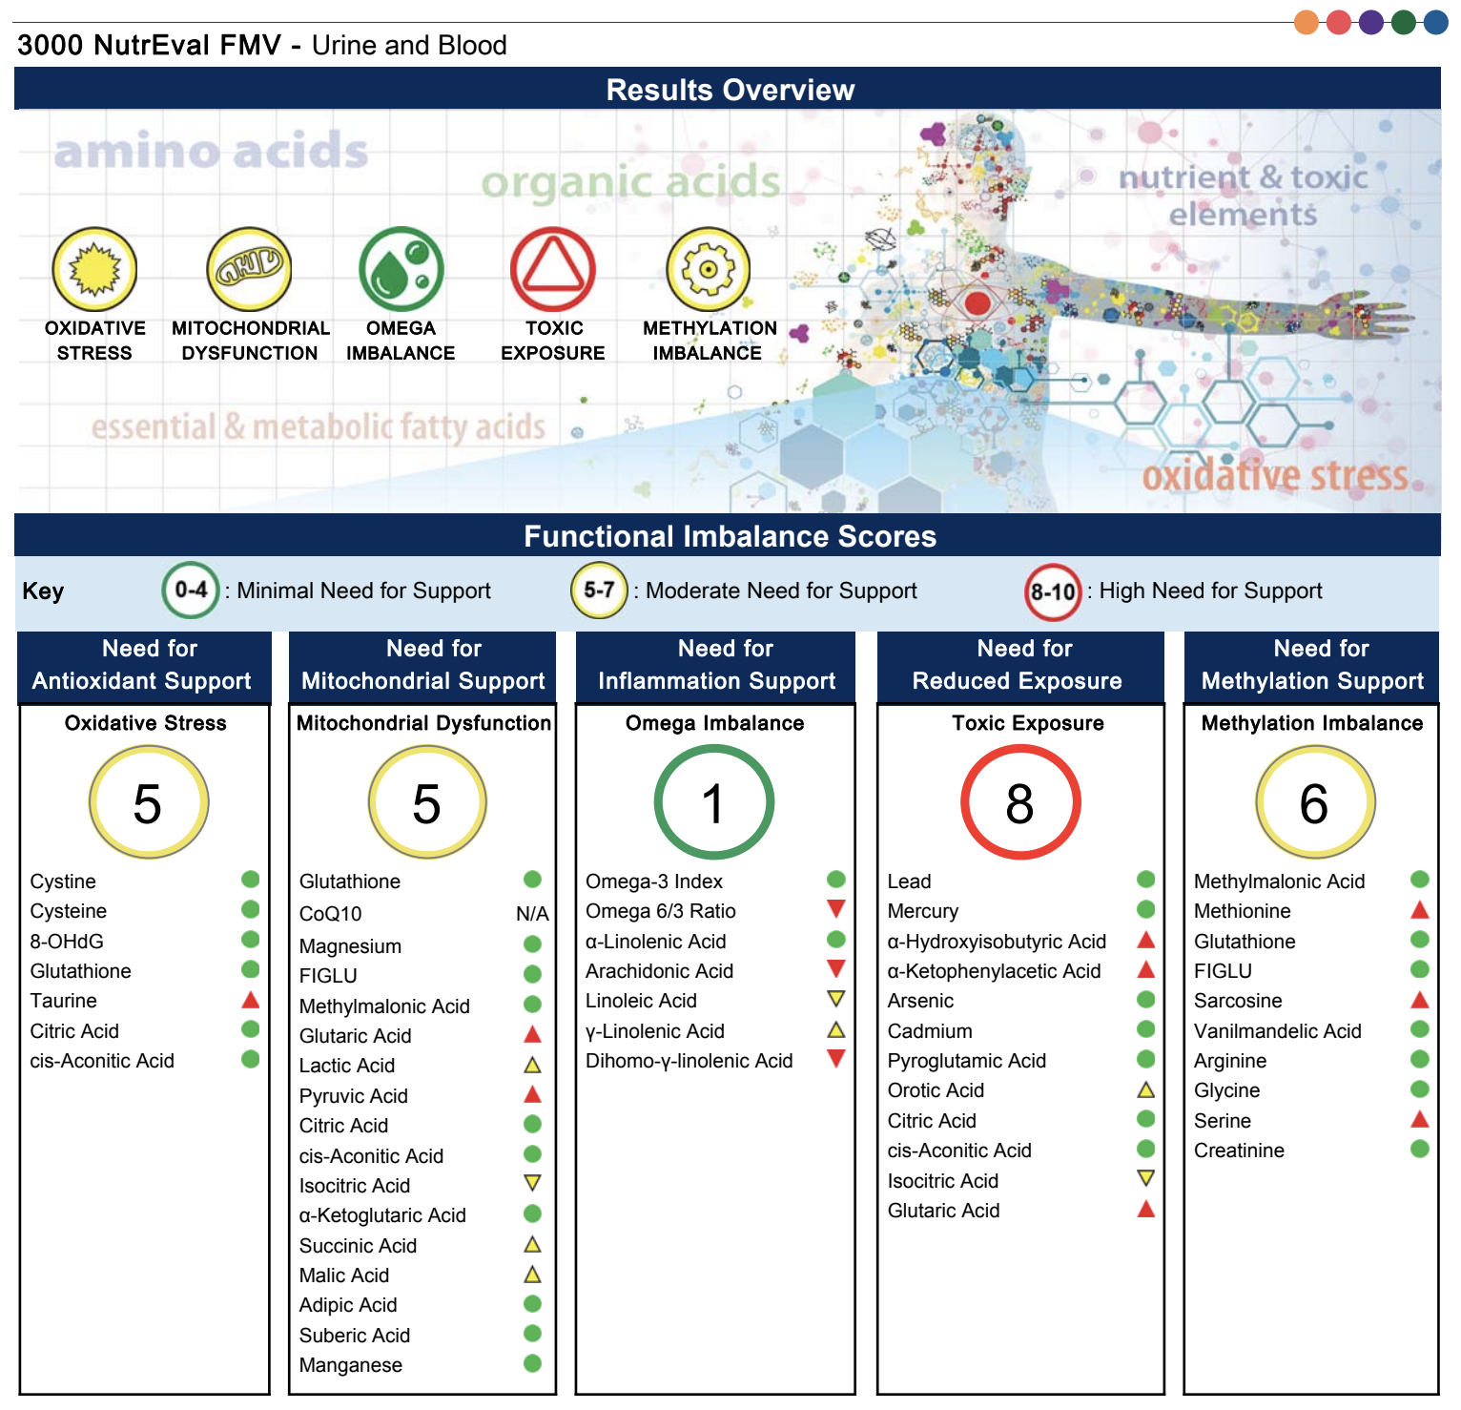1461x1410 pixels.
Task: Select the Need for Reduced Exposure header
Action: click(1020, 666)
